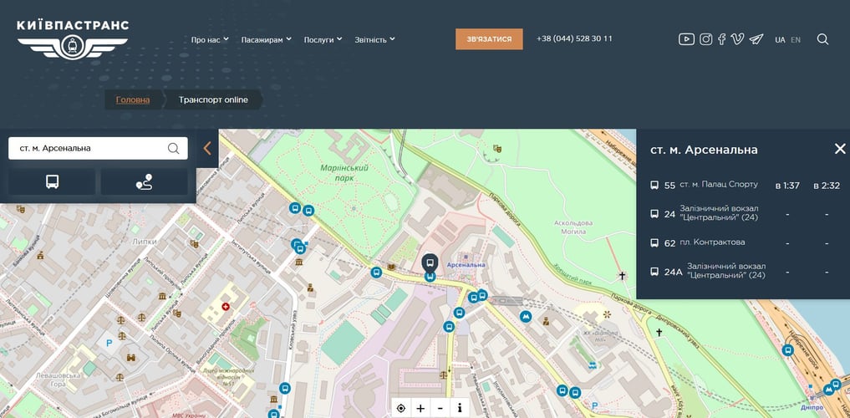850x418 pixels.
Task: Click the locate-me target map control
Action: click(x=401, y=408)
